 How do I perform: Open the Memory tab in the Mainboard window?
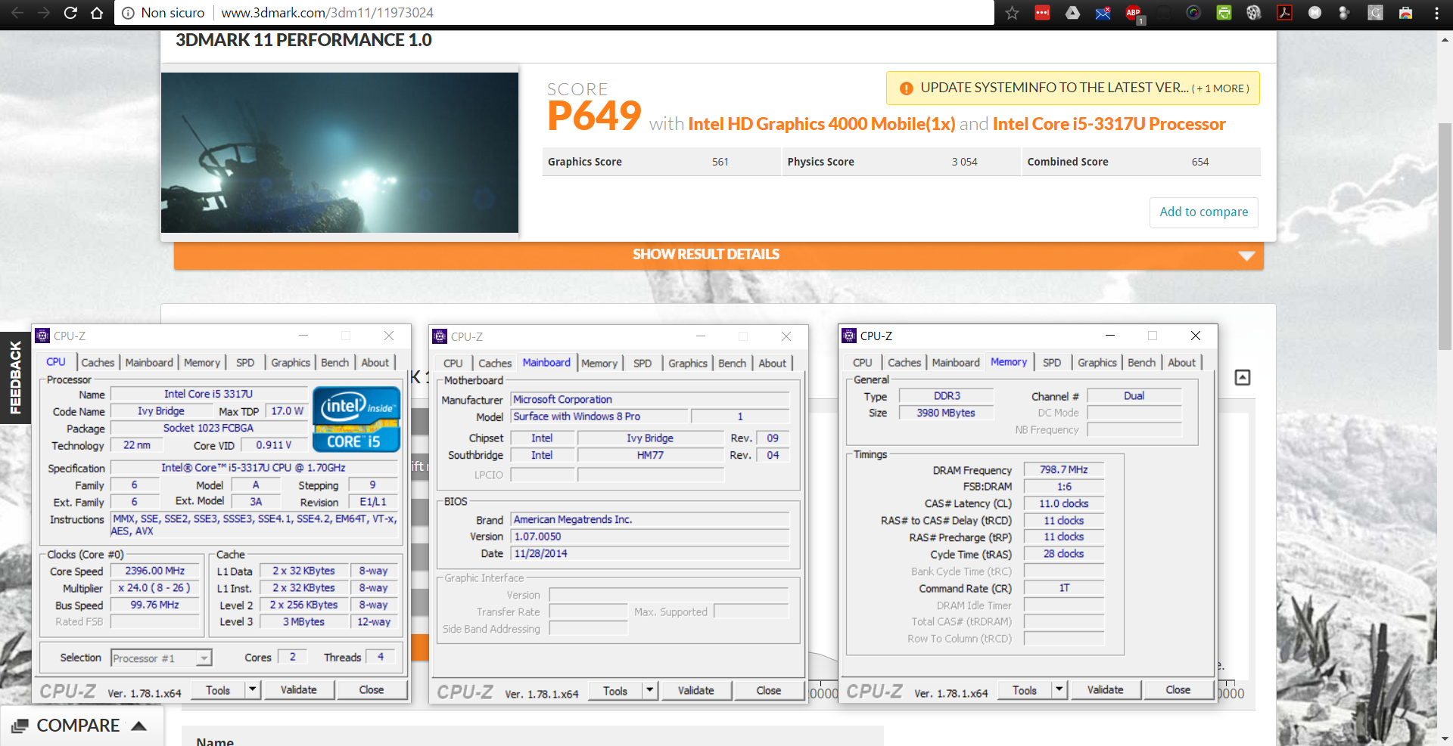pos(599,364)
